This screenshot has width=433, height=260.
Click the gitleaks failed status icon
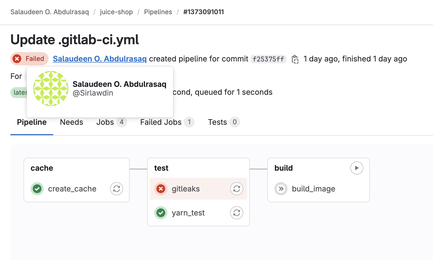(161, 189)
